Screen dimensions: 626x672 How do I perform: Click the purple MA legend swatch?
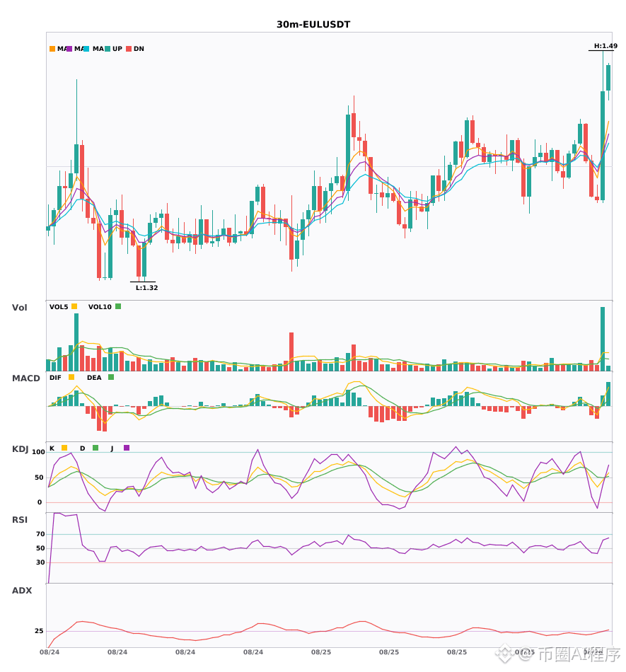point(69,49)
